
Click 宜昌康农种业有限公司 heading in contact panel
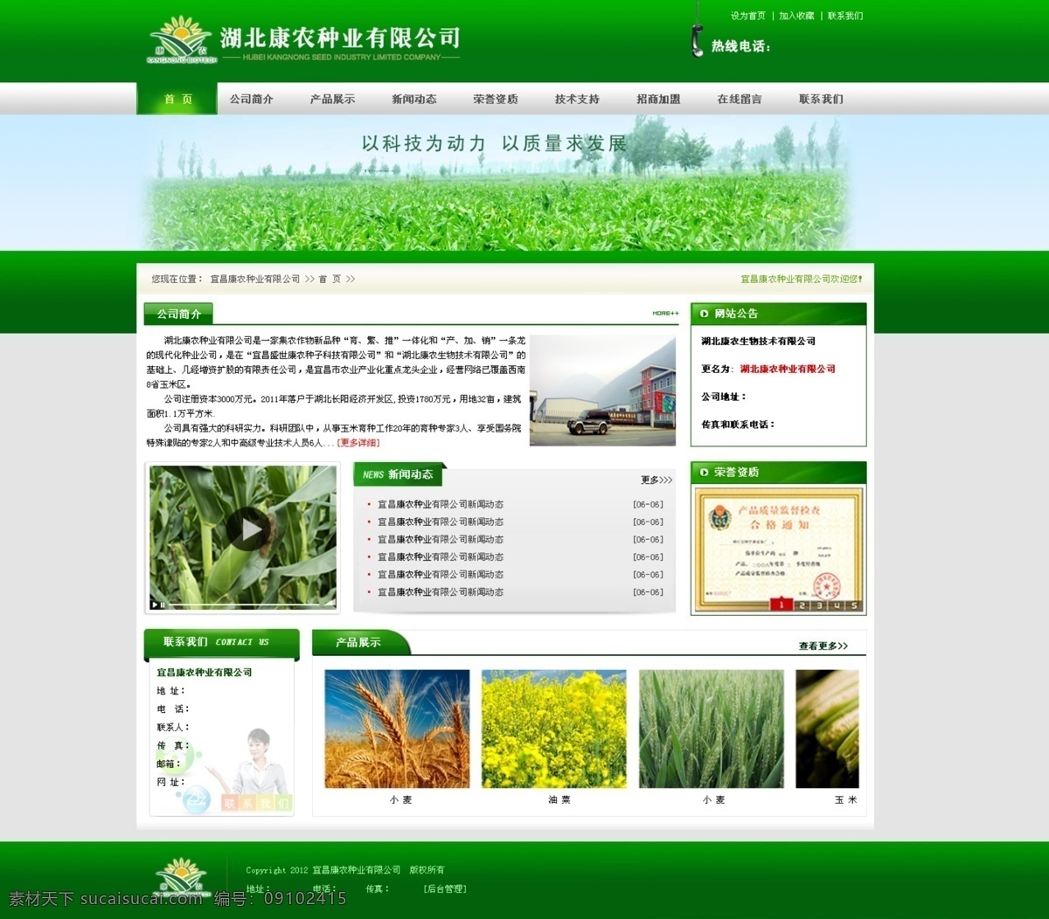point(205,672)
